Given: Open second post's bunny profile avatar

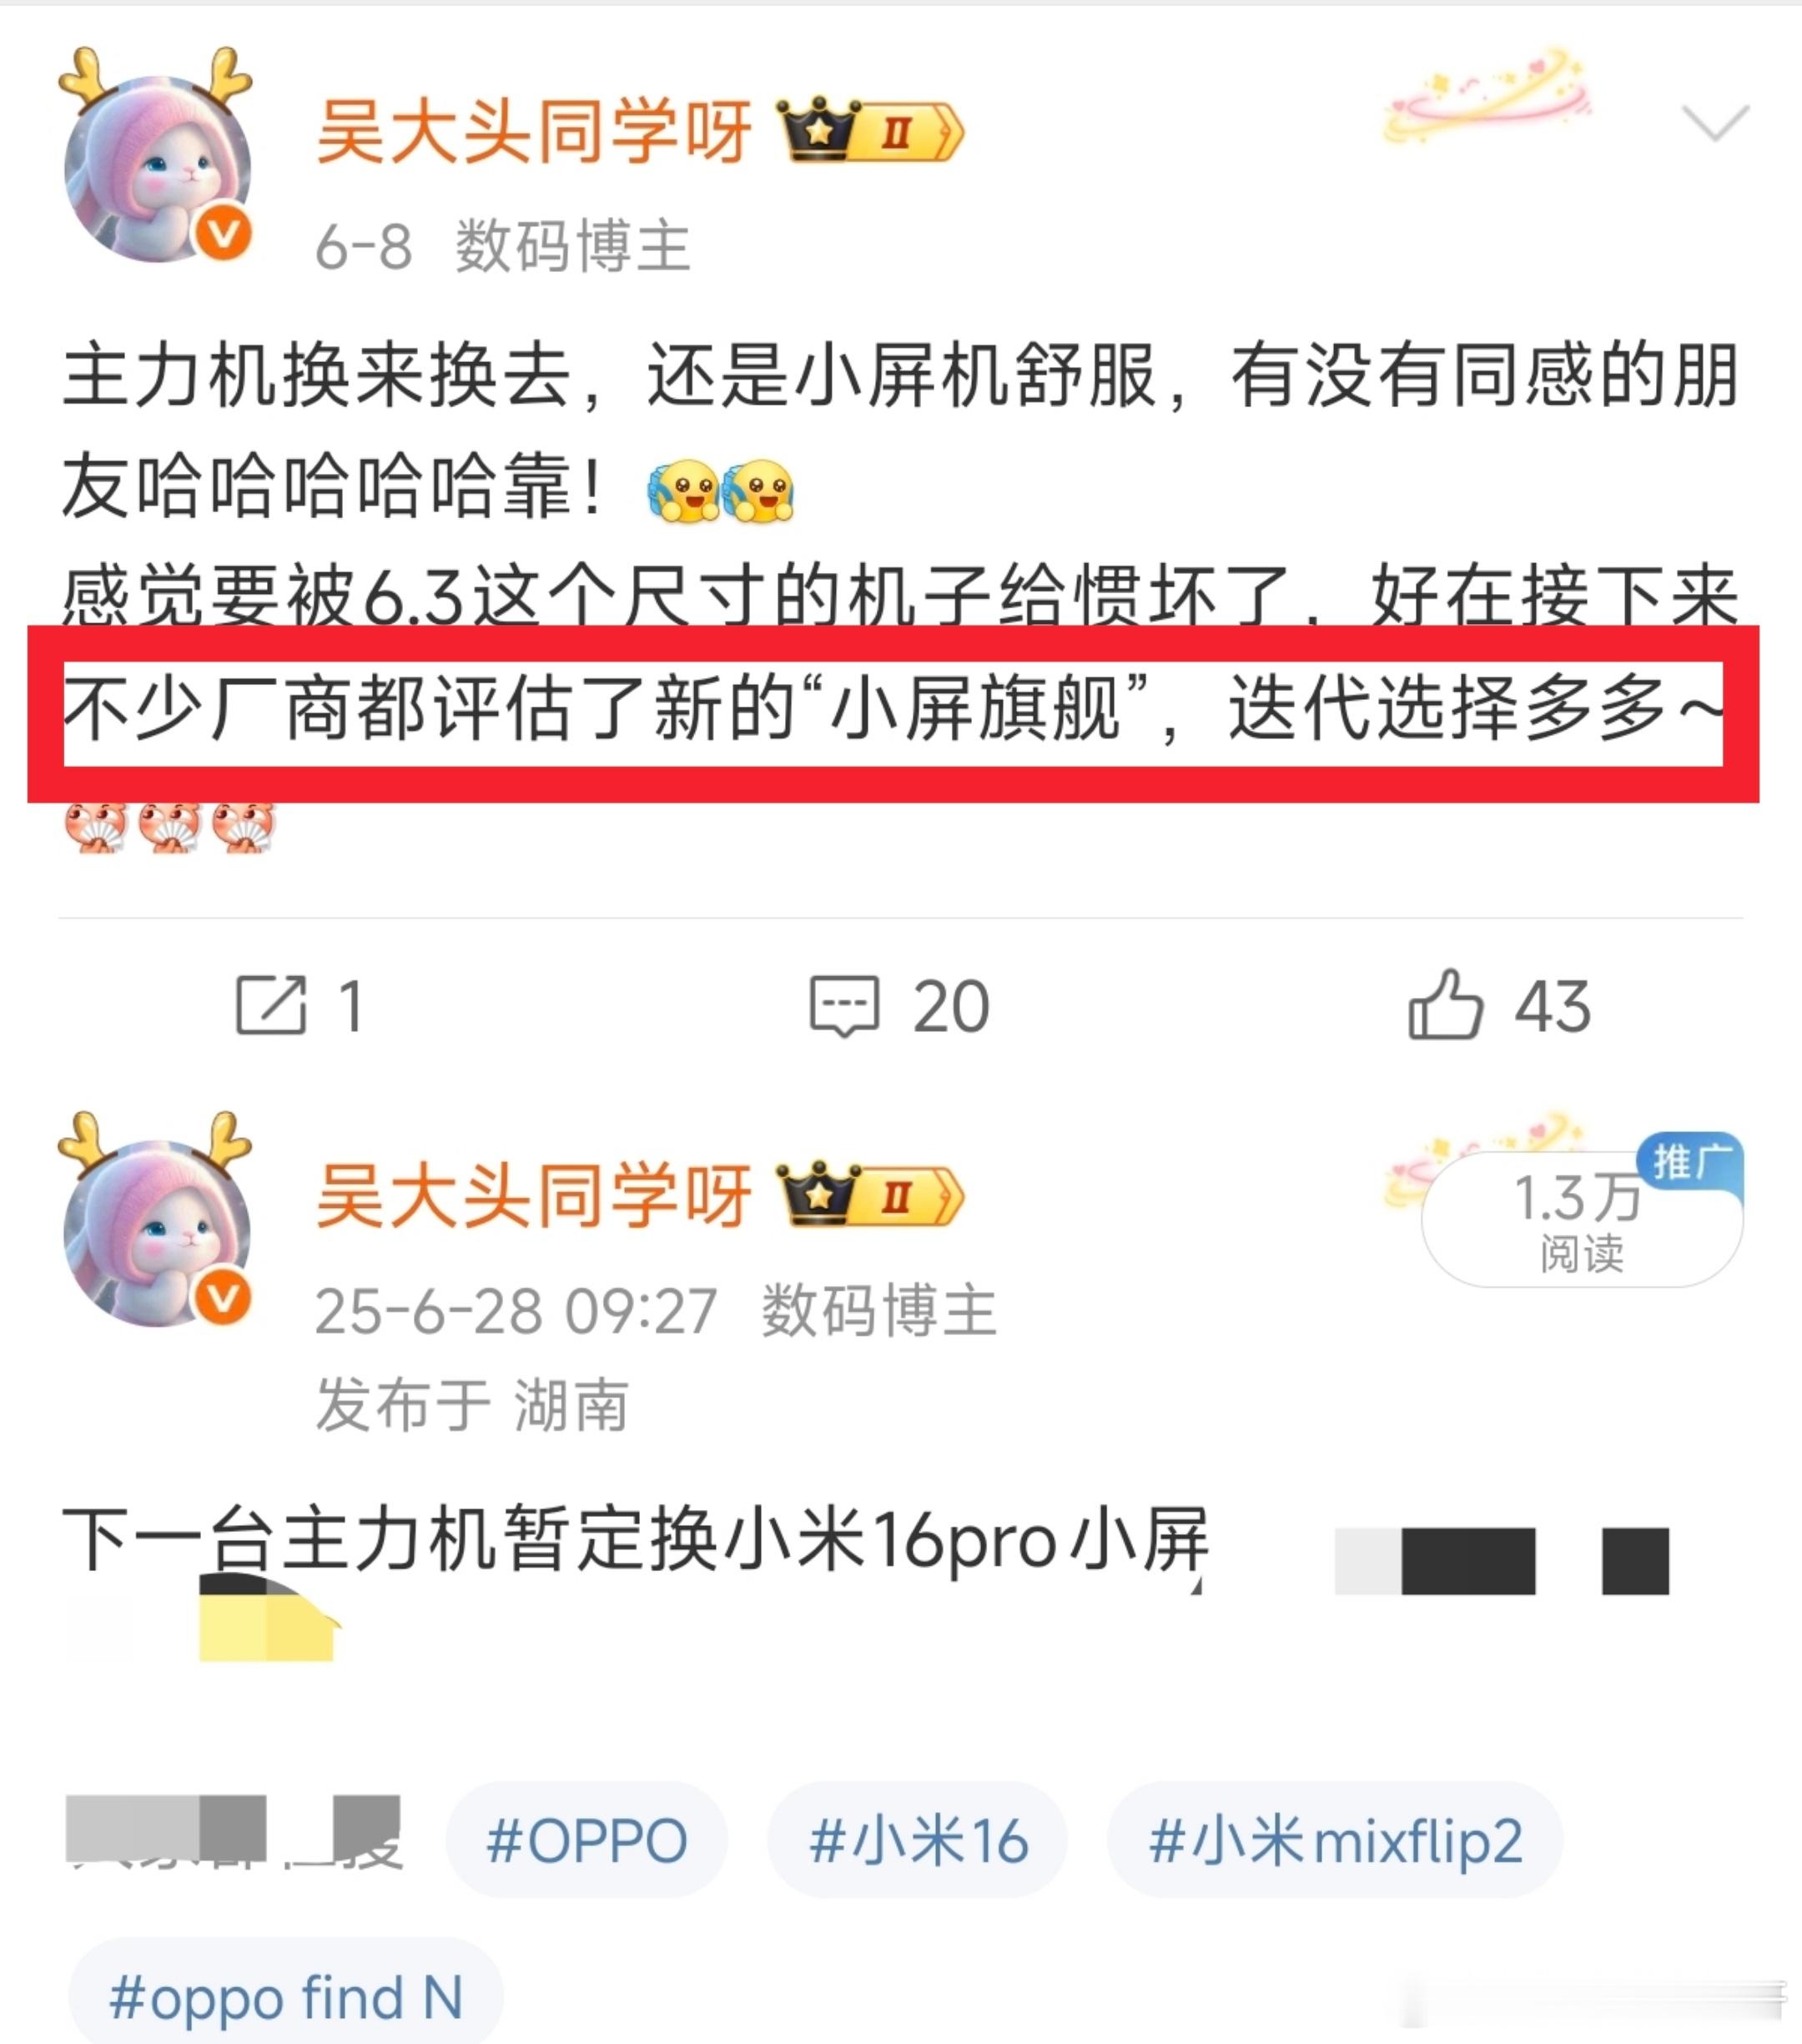Looking at the screenshot, I should coord(156,1221).
